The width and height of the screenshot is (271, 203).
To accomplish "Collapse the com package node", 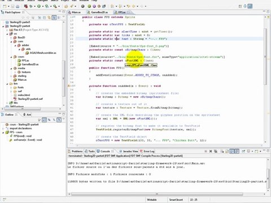I will [11, 41].
